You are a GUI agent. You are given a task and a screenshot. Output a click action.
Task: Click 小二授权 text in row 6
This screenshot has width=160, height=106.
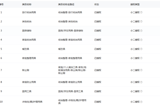[x=135, y=58]
